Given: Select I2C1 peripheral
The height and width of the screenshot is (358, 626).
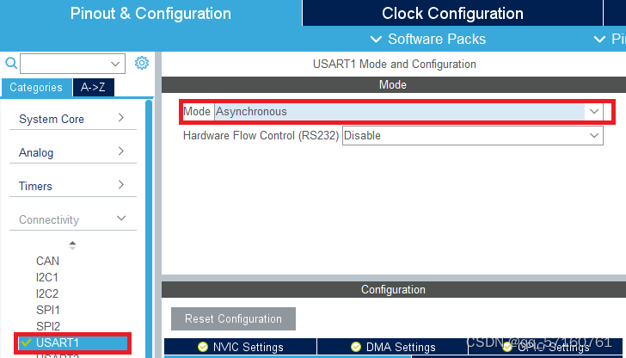Looking at the screenshot, I should 47,277.
